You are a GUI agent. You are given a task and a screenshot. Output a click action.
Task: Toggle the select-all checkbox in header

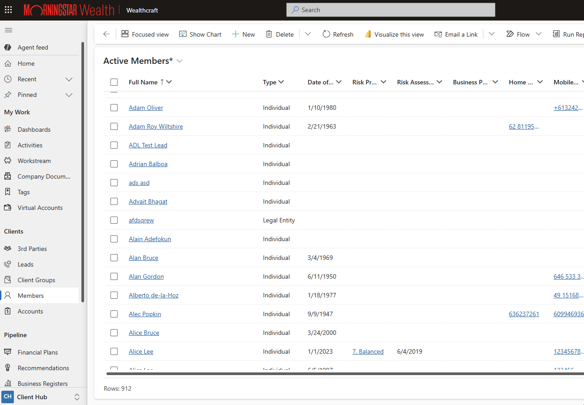pyautogui.click(x=114, y=82)
